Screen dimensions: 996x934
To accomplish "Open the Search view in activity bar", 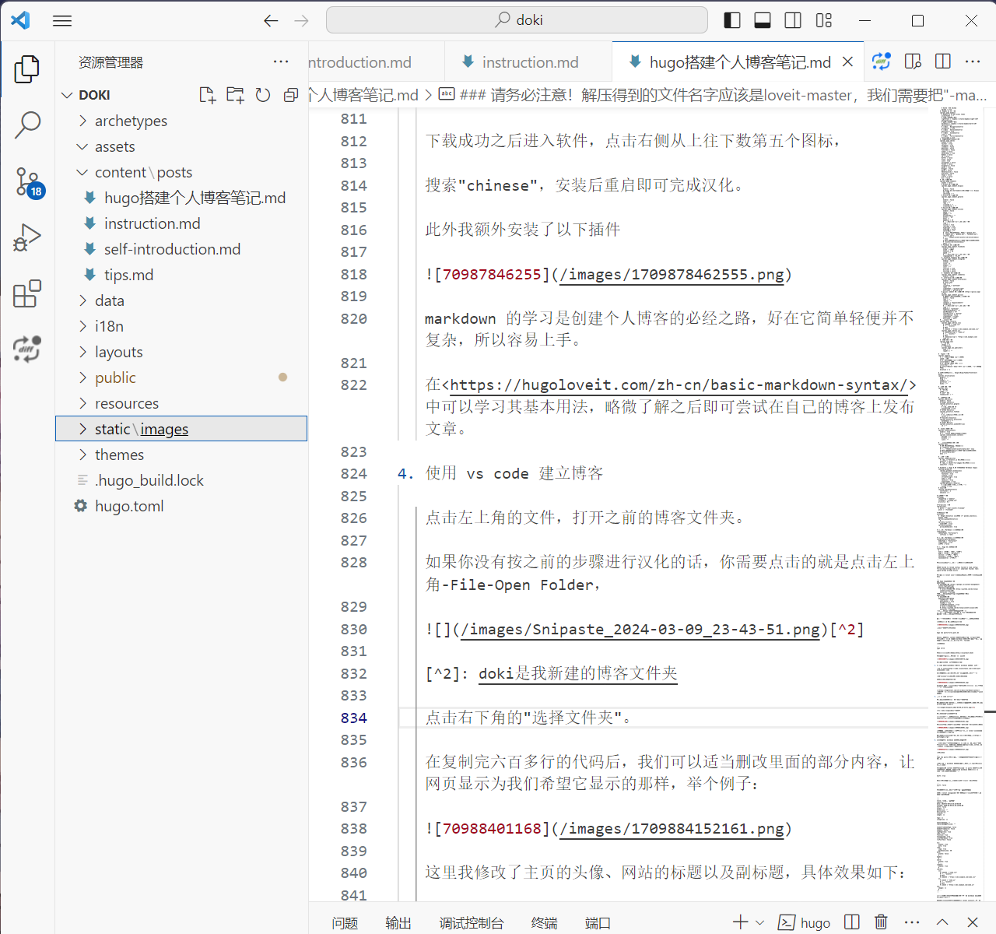I will click(x=27, y=125).
